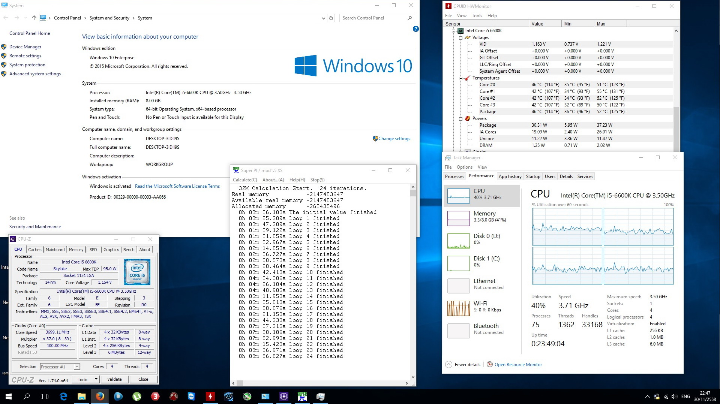
Task: Open the File menu in HWMonitor
Action: tap(448, 16)
